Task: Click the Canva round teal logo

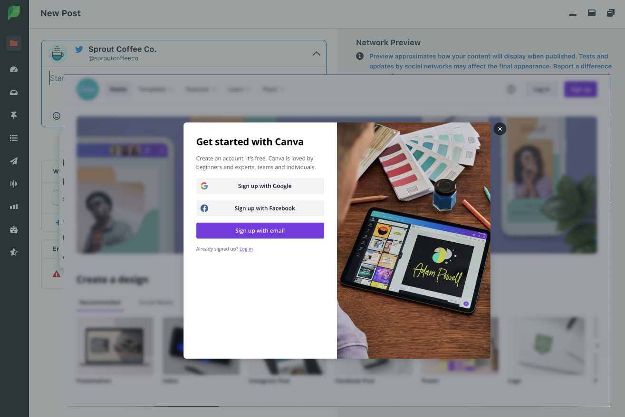Action: 87,89
